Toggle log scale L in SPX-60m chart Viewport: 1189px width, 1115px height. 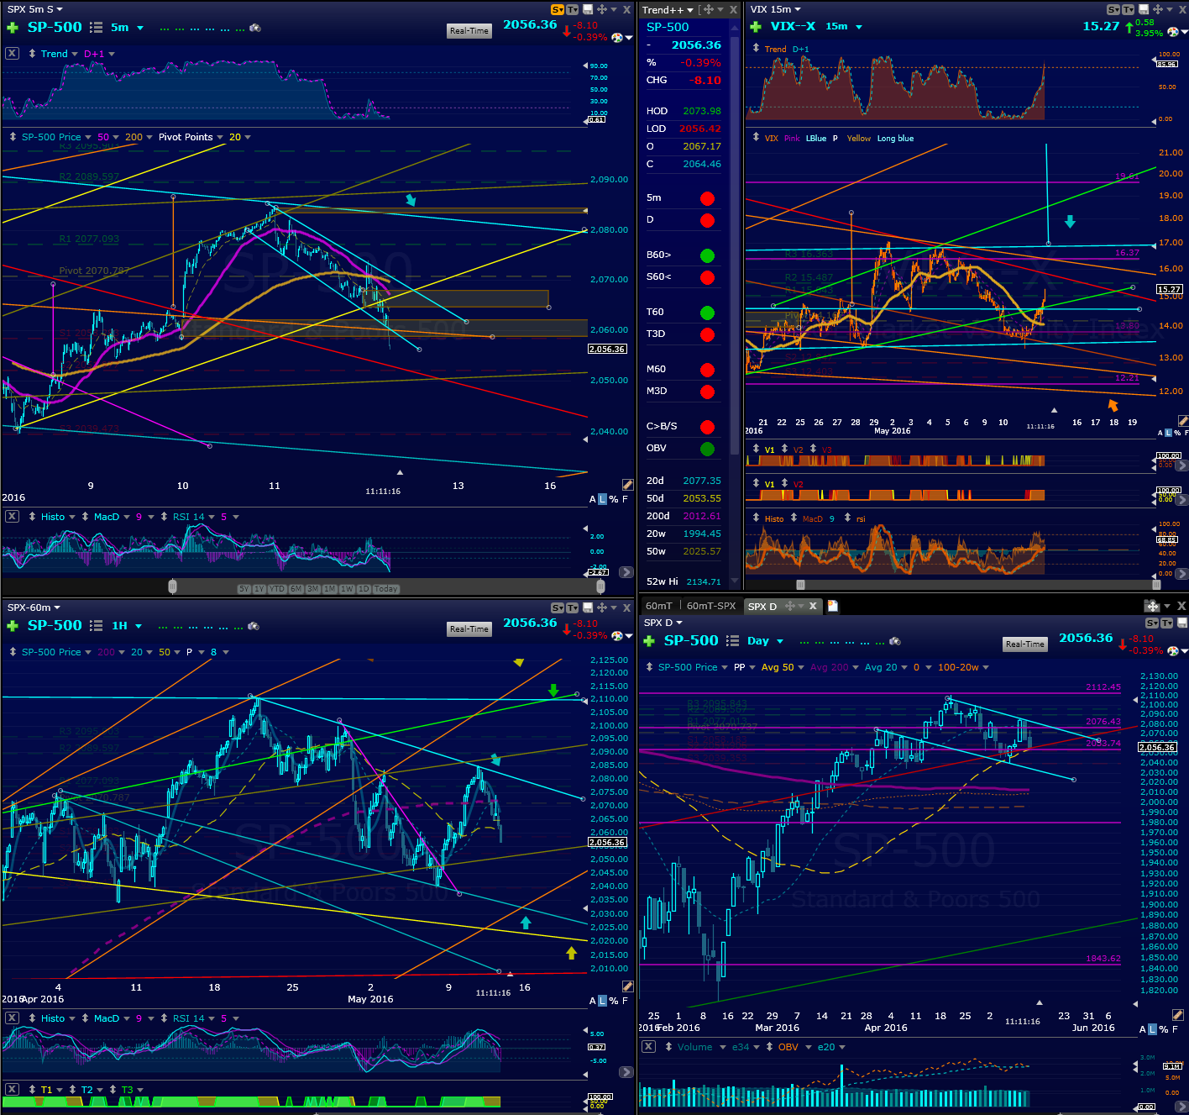click(602, 1001)
